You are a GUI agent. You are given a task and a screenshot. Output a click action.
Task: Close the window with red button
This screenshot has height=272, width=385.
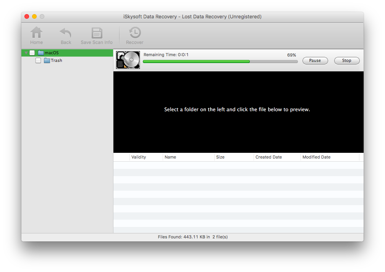27,16
